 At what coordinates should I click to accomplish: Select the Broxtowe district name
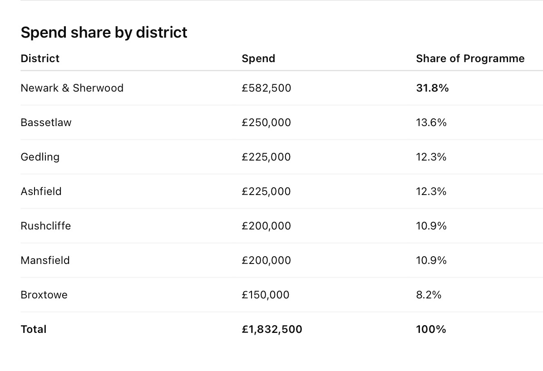[x=44, y=295]
